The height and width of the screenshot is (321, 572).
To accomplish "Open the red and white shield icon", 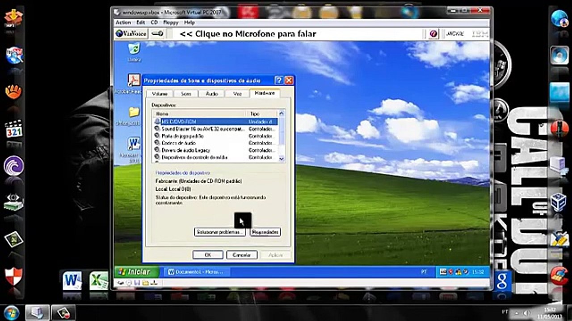I will pos(13,276).
